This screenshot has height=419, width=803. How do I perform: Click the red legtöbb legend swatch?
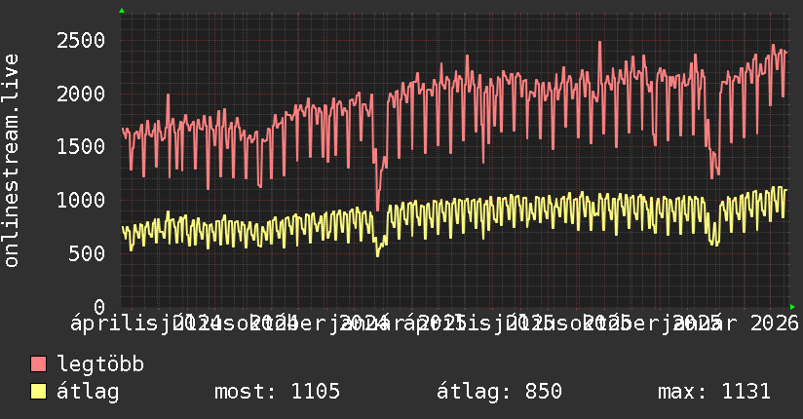coord(38,364)
